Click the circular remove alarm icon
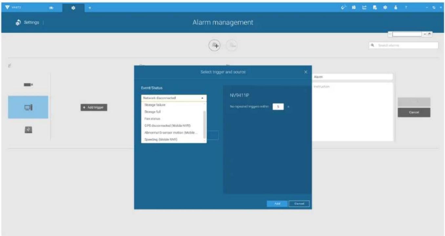This screenshot has width=445, height=236. [232, 46]
